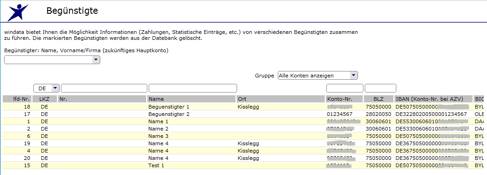Select the row named Name 3
Screen dimensions: 487x175
(243, 136)
